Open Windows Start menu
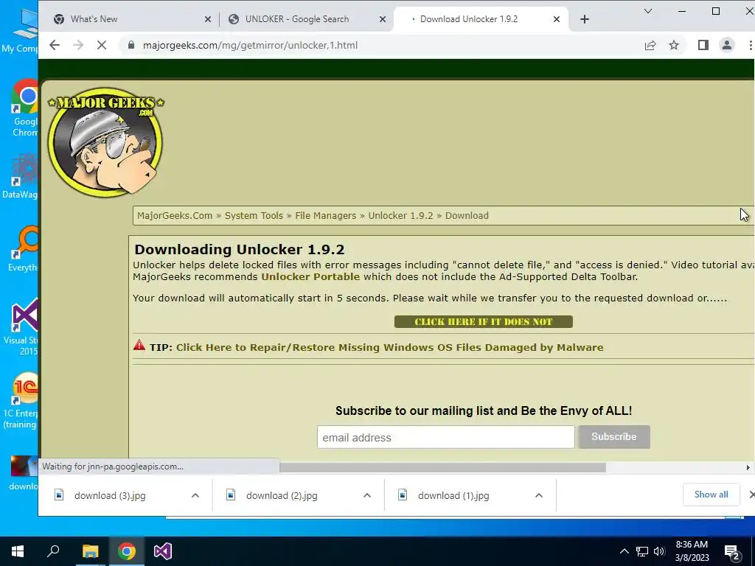This screenshot has width=755, height=566. tap(18, 551)
